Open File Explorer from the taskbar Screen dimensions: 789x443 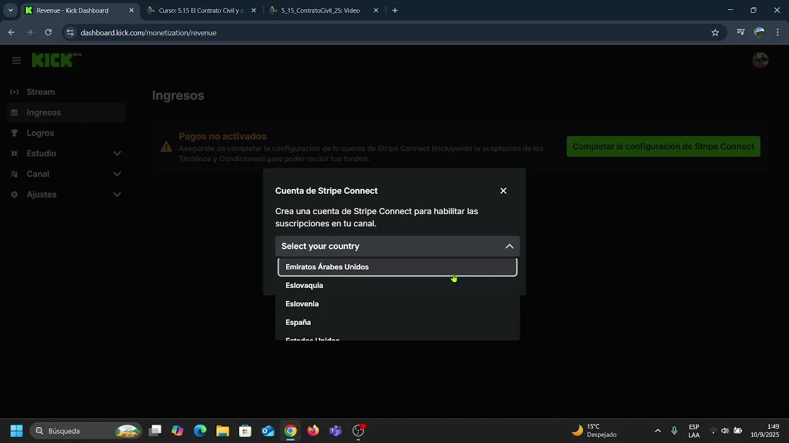point(223,431)
